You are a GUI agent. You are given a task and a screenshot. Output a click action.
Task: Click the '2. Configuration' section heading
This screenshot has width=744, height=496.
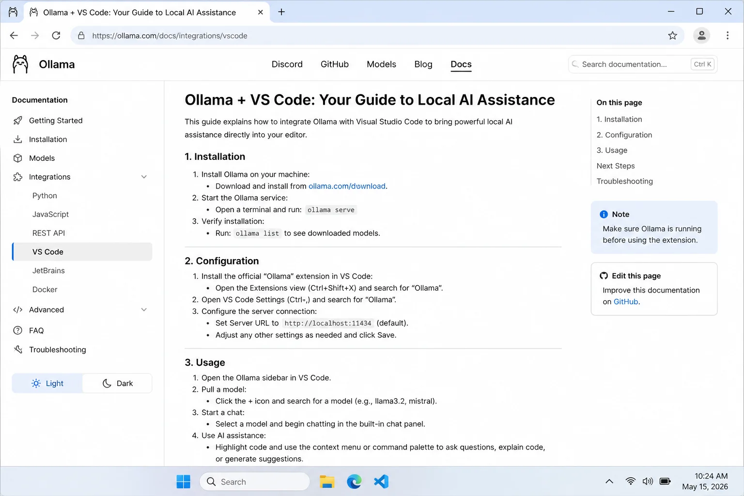coord(222,261)
